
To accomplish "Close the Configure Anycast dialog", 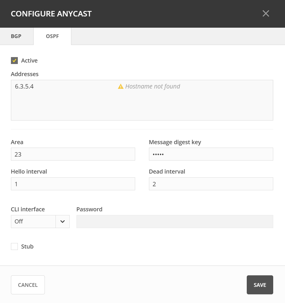I will click(266, 14).
